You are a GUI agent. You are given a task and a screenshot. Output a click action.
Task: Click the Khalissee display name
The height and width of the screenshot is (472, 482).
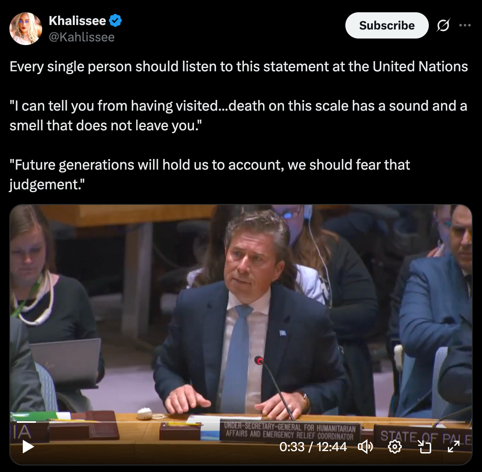(x=77, y=20)
